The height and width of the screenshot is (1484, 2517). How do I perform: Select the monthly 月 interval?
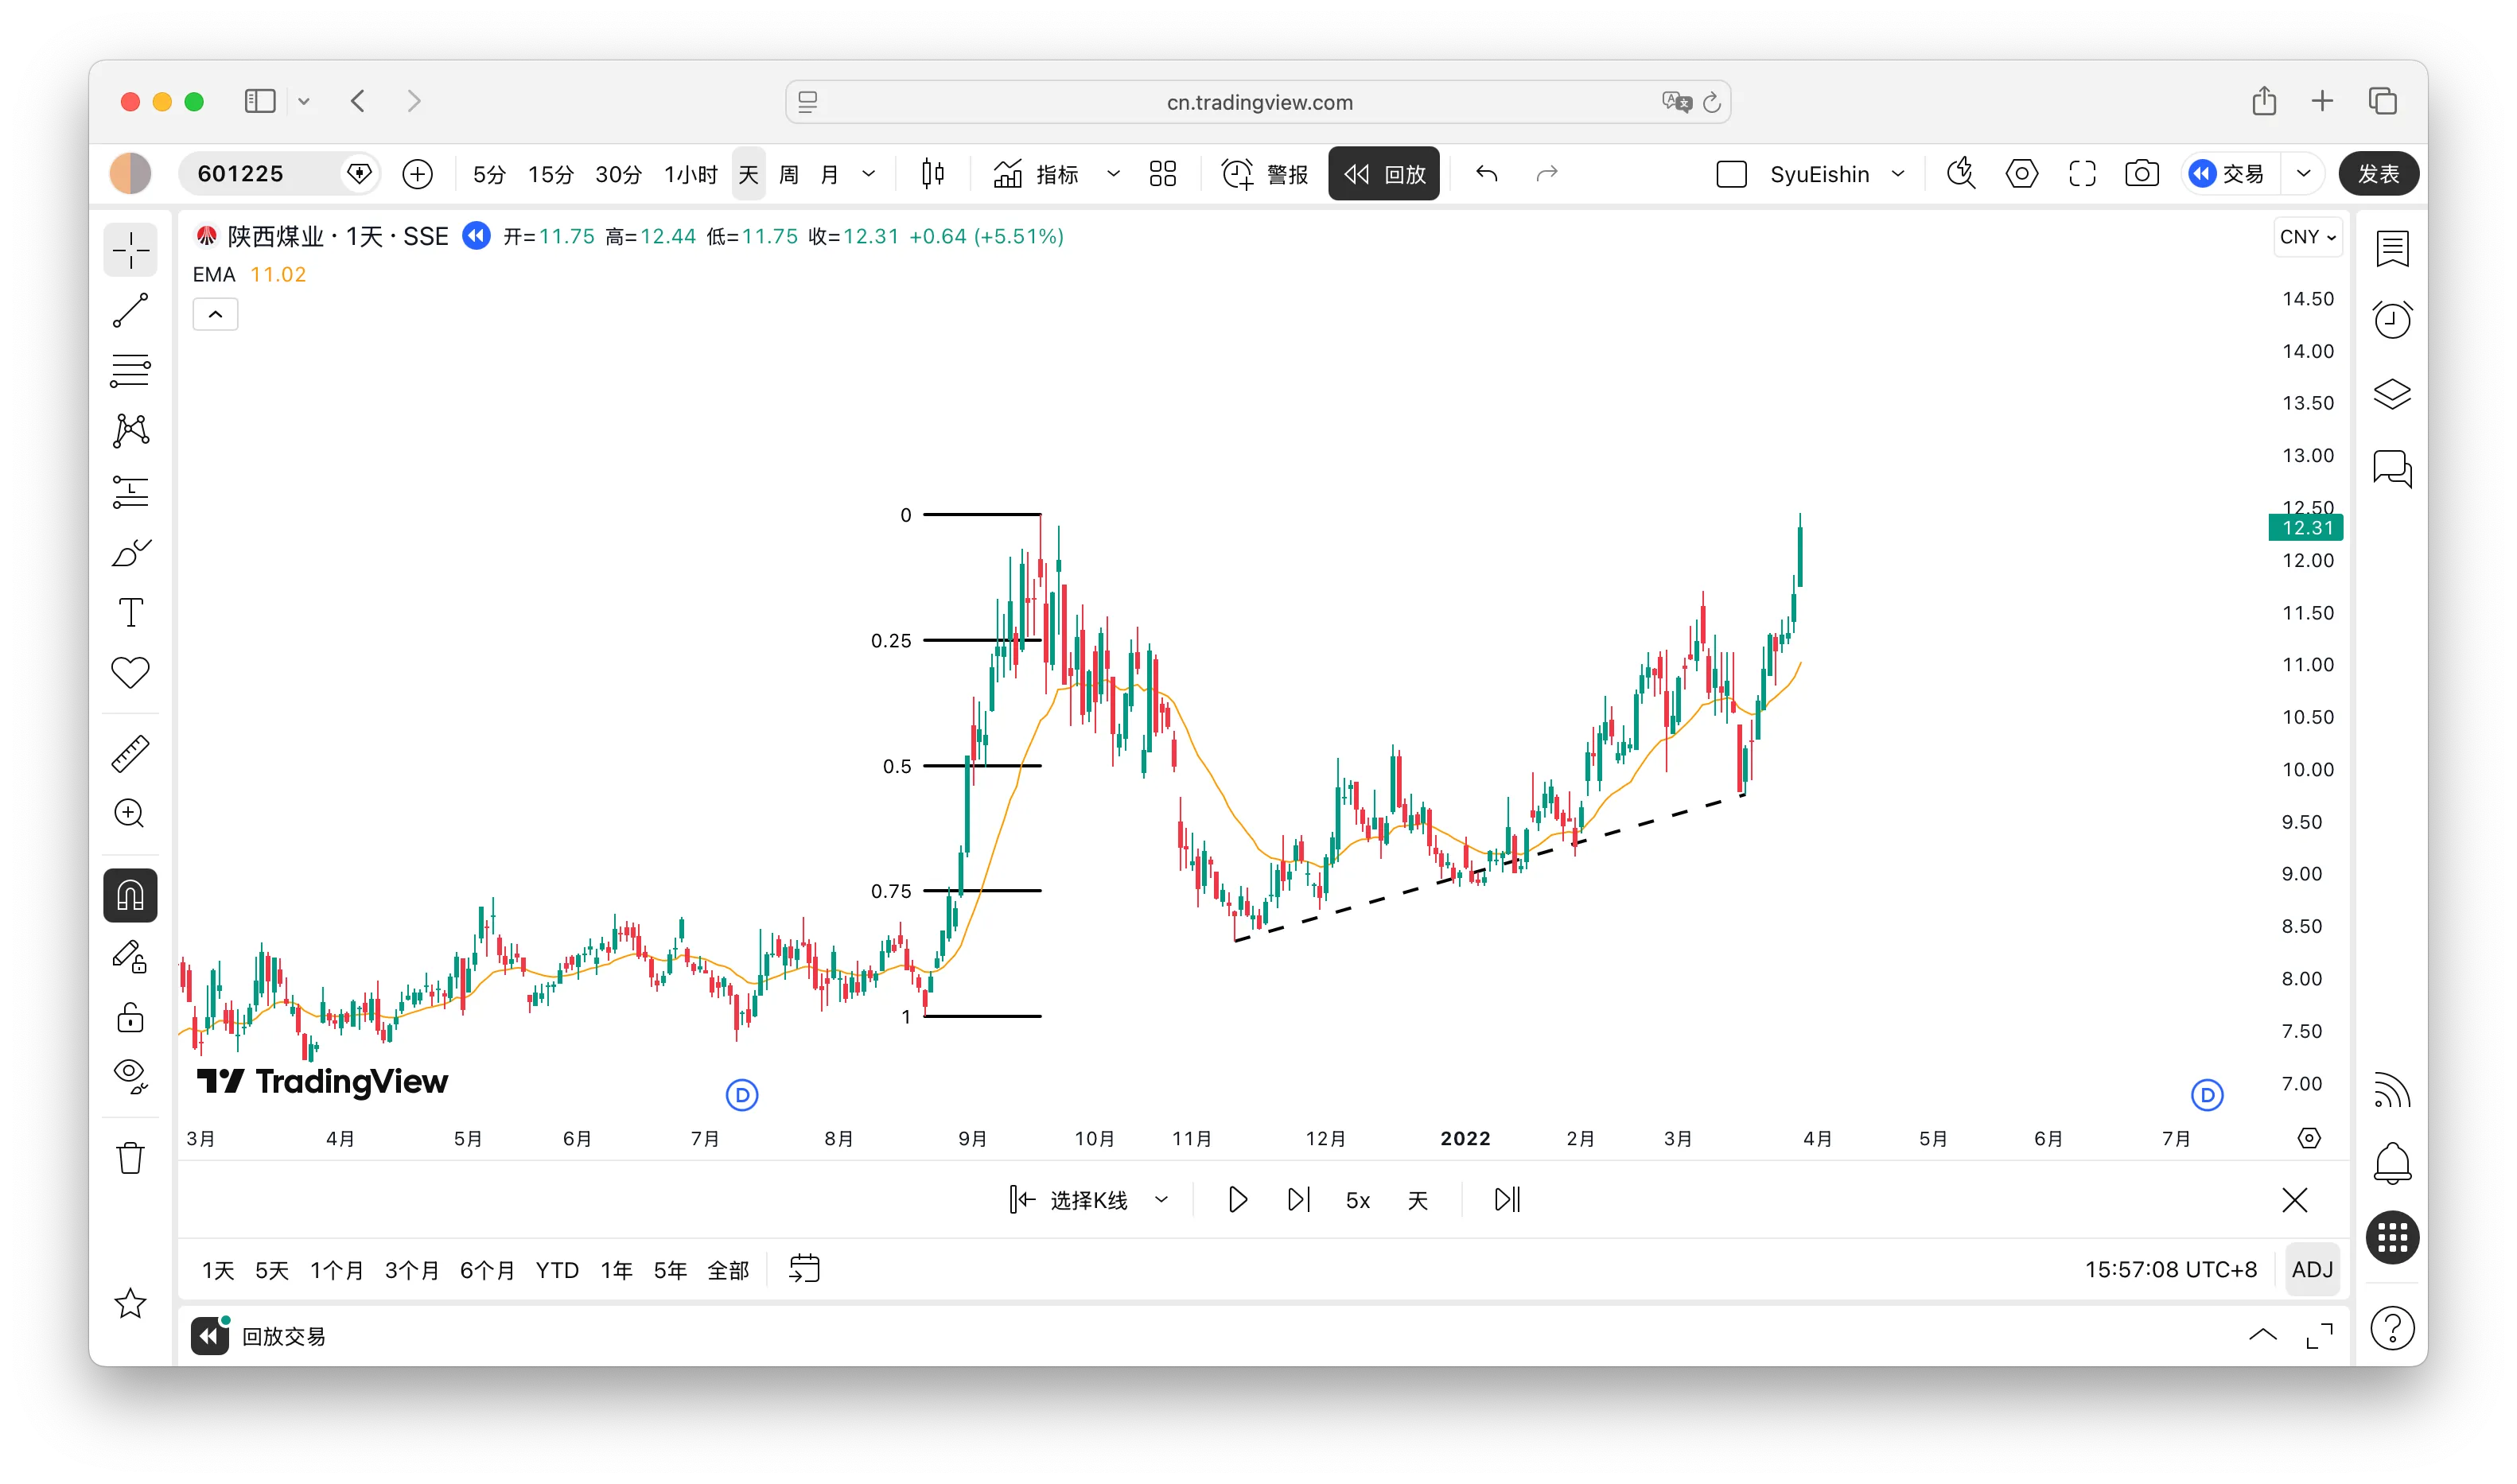tap(829, 174)
